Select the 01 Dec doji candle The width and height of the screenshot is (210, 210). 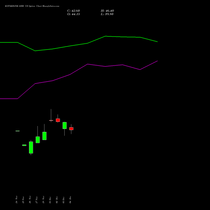(51, 120)
